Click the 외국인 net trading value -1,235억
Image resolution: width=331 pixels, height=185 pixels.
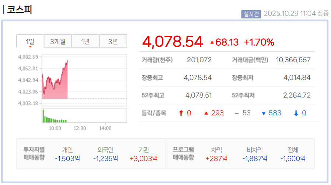pyautogui.click(x=106, y=158)
